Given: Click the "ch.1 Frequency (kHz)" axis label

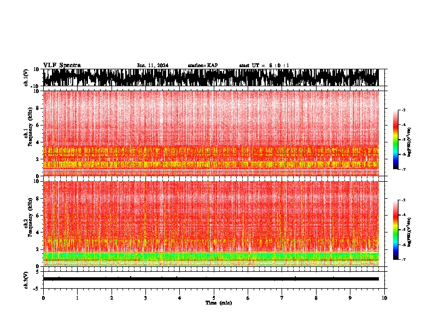Looking at the screenshot, I should click(x=30, y=127).
